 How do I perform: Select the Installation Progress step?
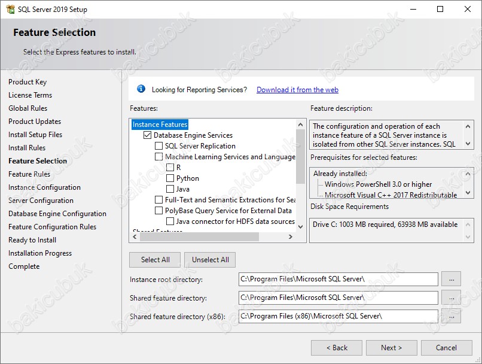[x=40, y=253]
